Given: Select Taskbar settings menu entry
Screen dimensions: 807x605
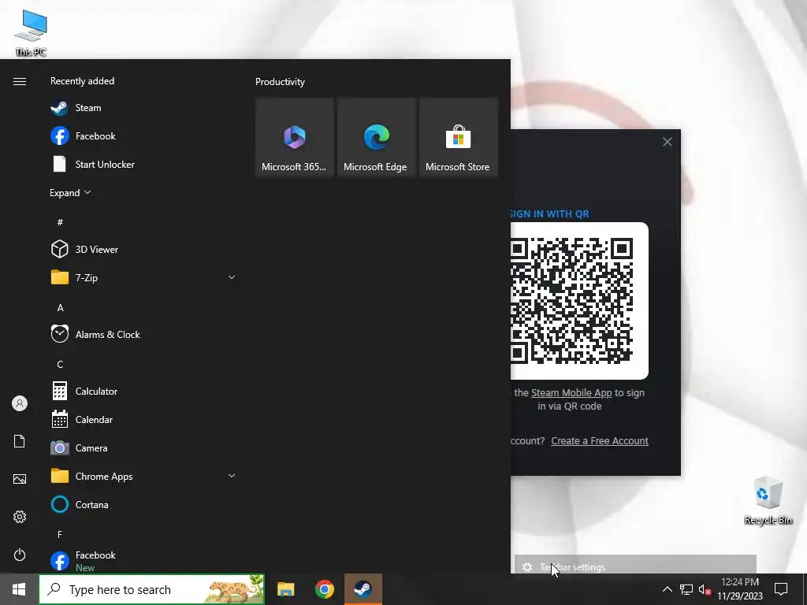Looking at the screenshot, I should [x=635, y=566].
